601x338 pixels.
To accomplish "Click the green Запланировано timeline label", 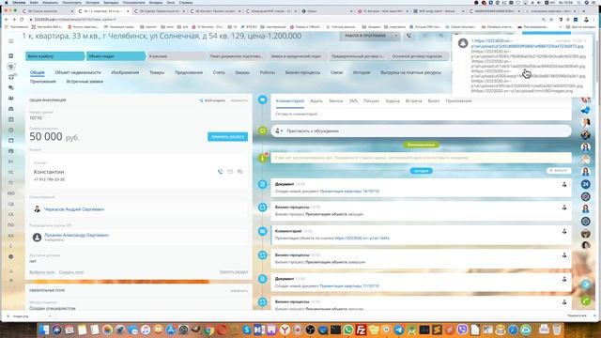I will (421, 145).
